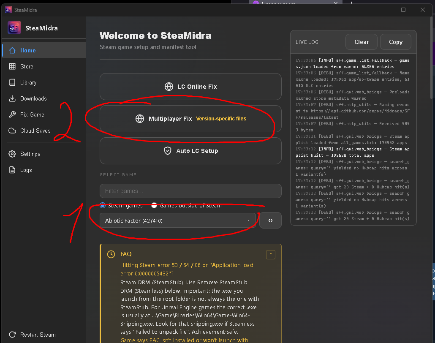Viewport: 435px width, 343px height.
Task: Click the Store grid icon
Action: tap(12, 66)
